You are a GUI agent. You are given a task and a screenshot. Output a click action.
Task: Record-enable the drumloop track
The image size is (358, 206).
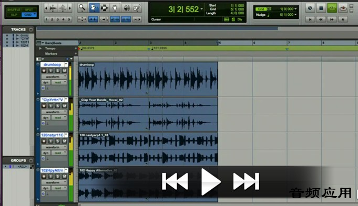[44, 71]
